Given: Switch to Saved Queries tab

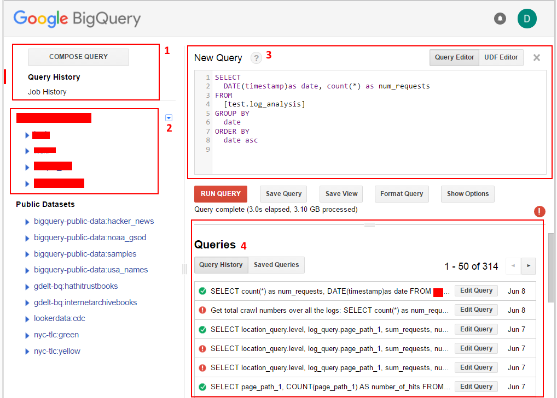Looking at the screenshot, I should tap(276, 265).
